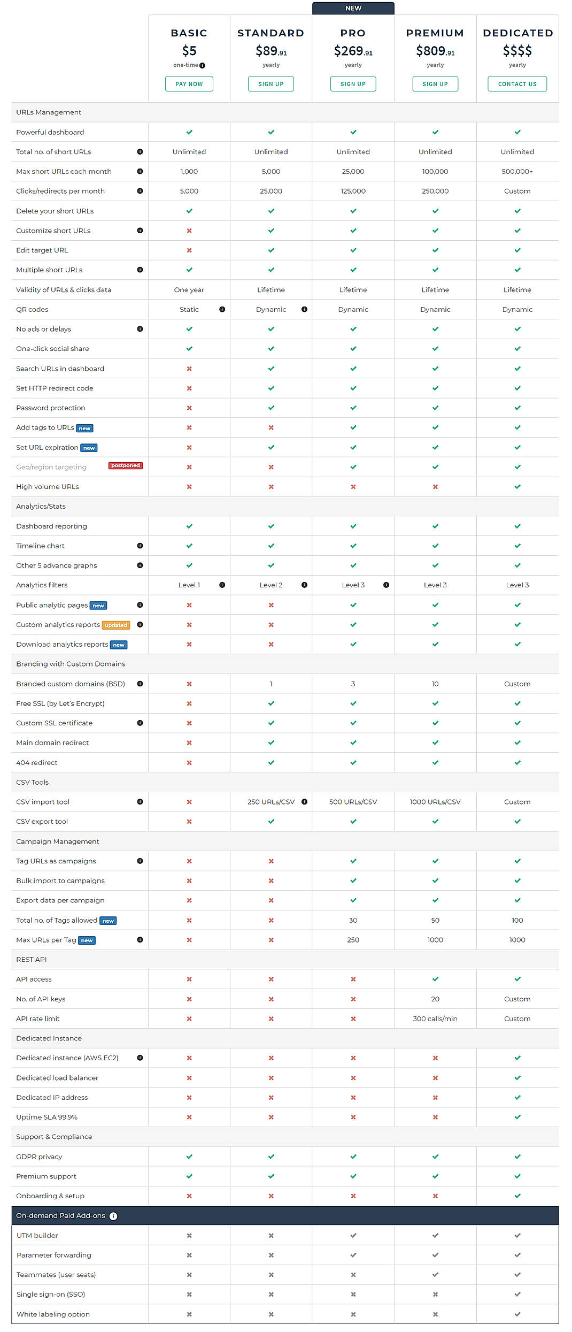Viewport: 572px width, 1332px height.
Task: Click the info icon beside 'Dedicated instance (AWS EC2)'
Action: (140, 1058)
